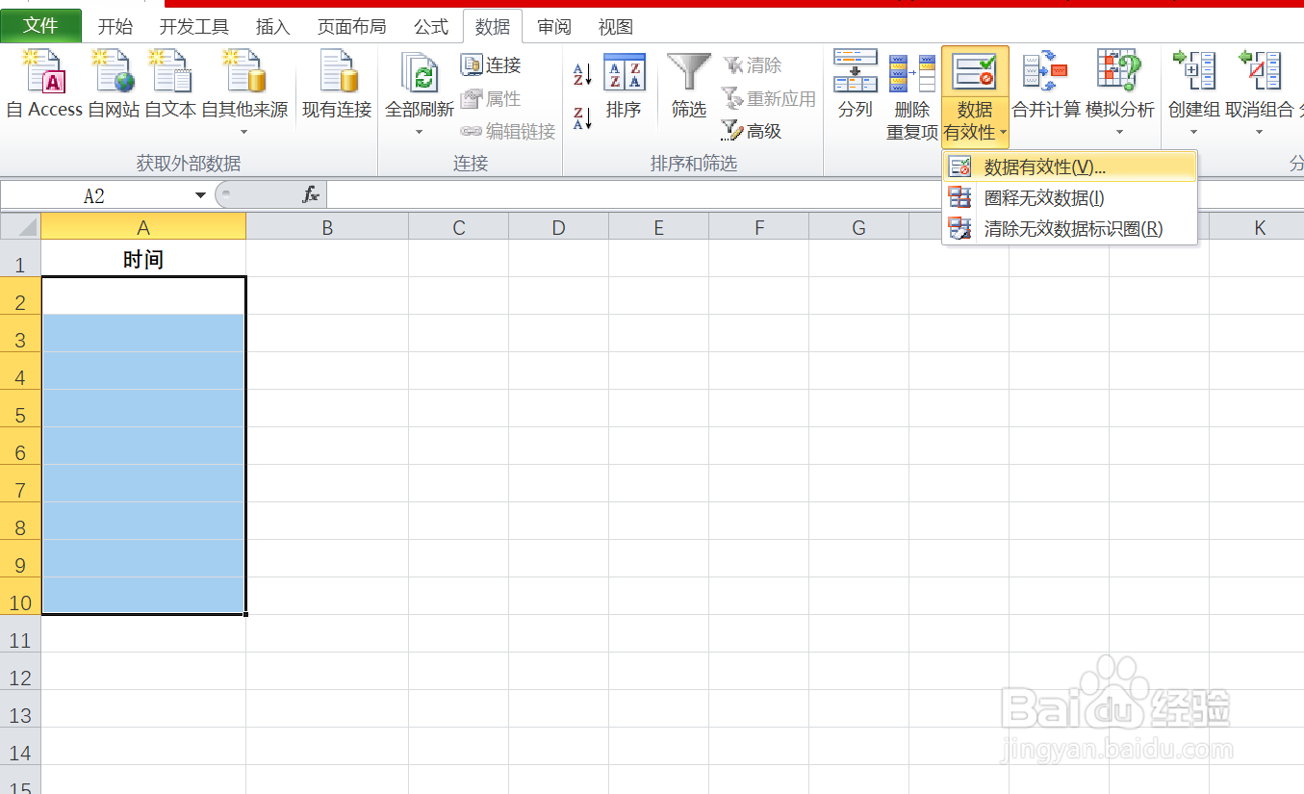Click the fx insert function button
This screenshot has width=1304, height=794.
click(311, 195)
